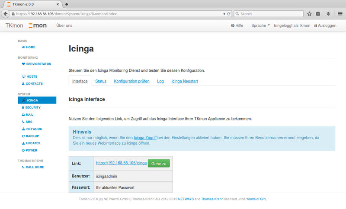Click Ihr aktuelles Passwort cell
Screen dimensions: 346x209
[x=133, y=187]
